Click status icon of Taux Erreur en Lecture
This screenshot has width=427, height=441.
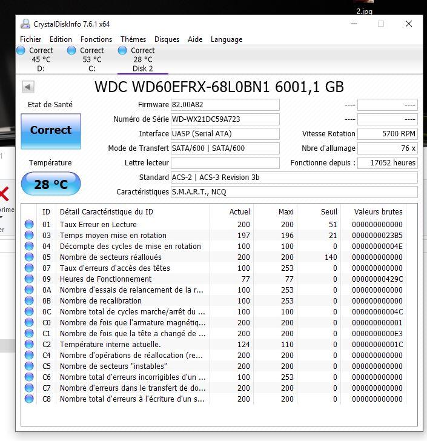tap(29, 225)
